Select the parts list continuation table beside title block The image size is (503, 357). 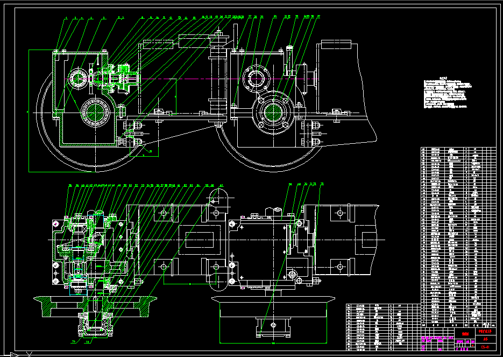tap(384, 327)
